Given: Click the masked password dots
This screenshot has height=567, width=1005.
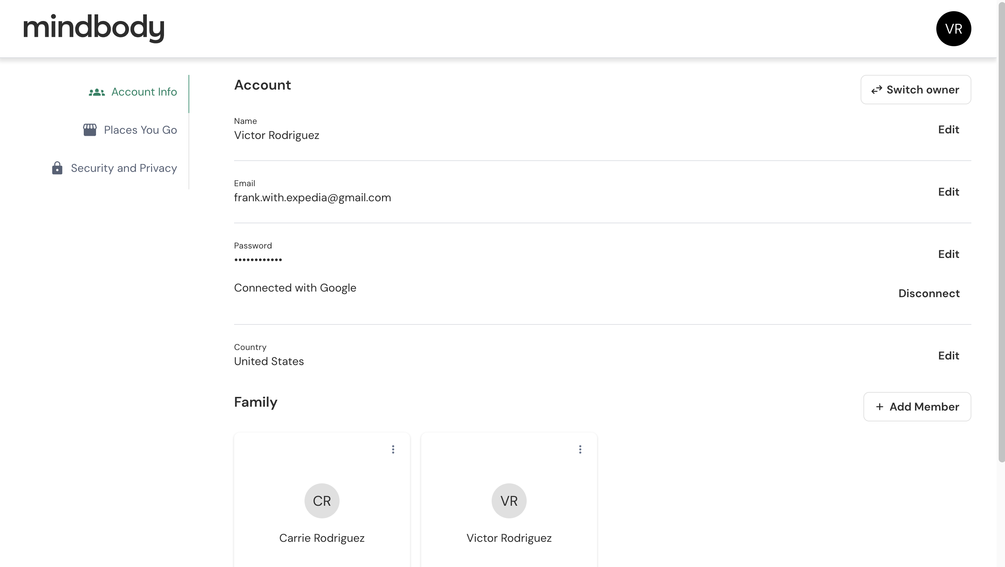Looking at the screenshot, I should (x=258, y=260).
